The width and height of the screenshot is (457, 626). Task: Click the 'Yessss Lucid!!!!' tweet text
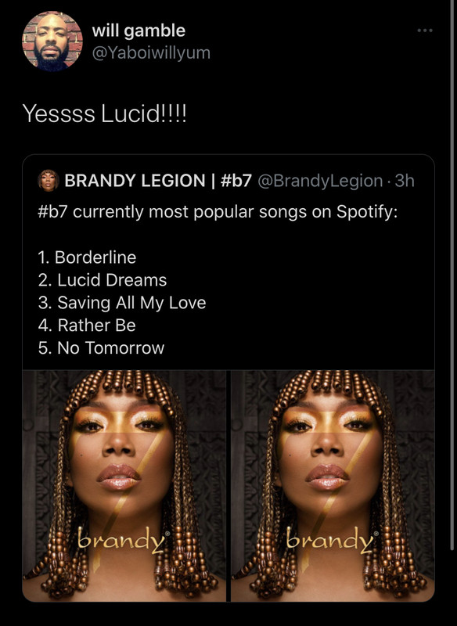[105, 113]
